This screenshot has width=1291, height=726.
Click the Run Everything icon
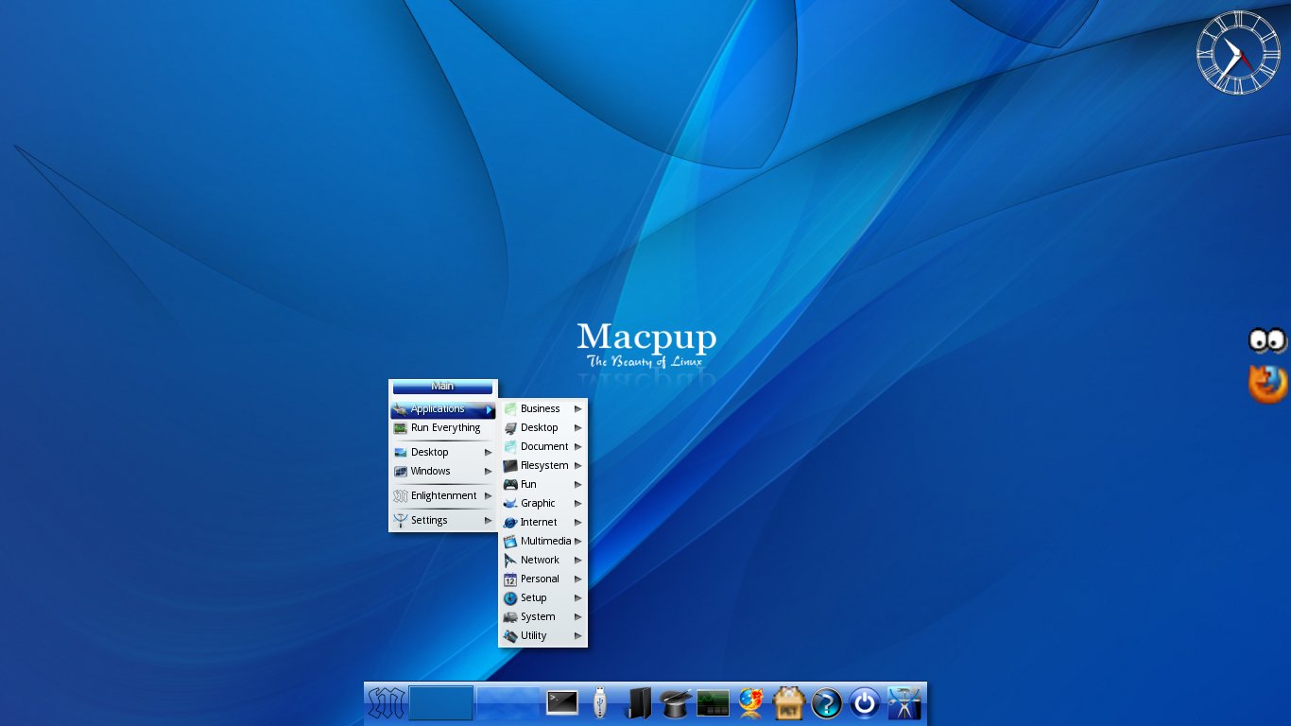401,428
